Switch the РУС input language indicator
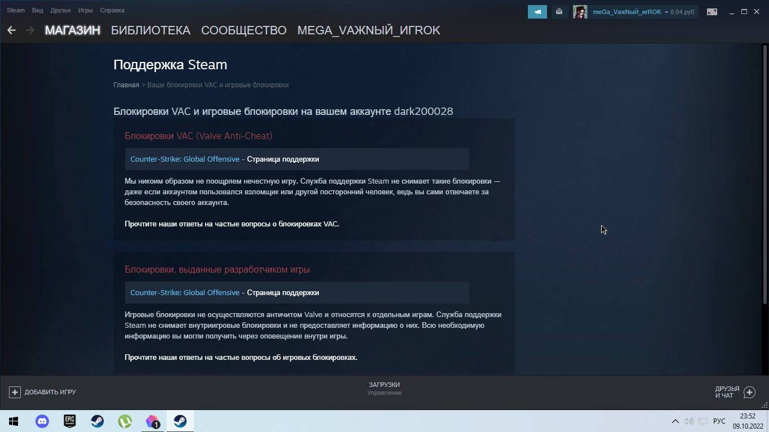 (x=719, y=421)
